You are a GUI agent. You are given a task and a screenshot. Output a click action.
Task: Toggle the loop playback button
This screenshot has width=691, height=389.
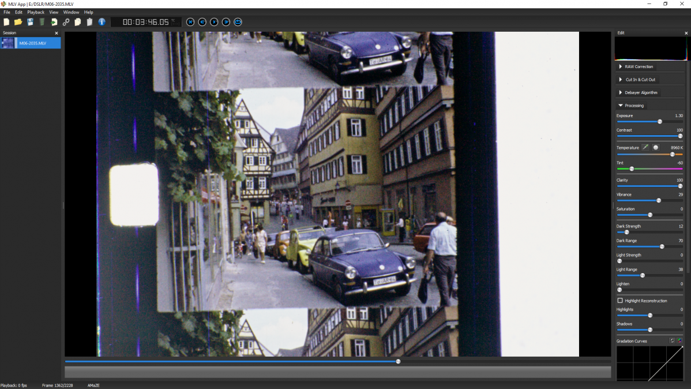coord(238,21)
